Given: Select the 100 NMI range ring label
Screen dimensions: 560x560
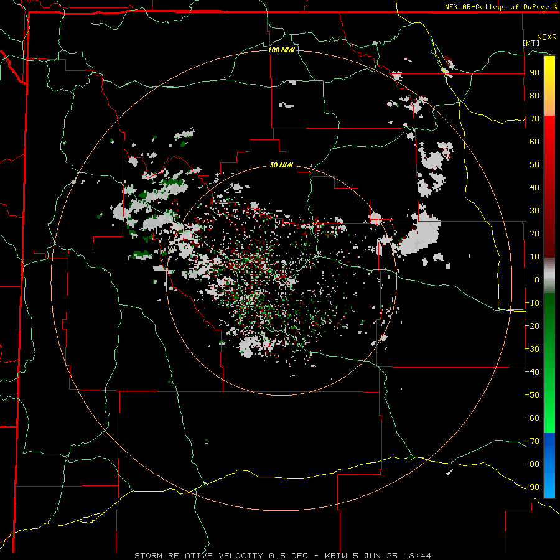Looking at the screenshot, I should coord(281,50).
